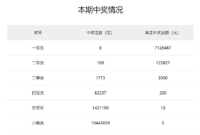Select the 三等奖 row label
This screenshot has height=135, width=200.
point(38,78)
